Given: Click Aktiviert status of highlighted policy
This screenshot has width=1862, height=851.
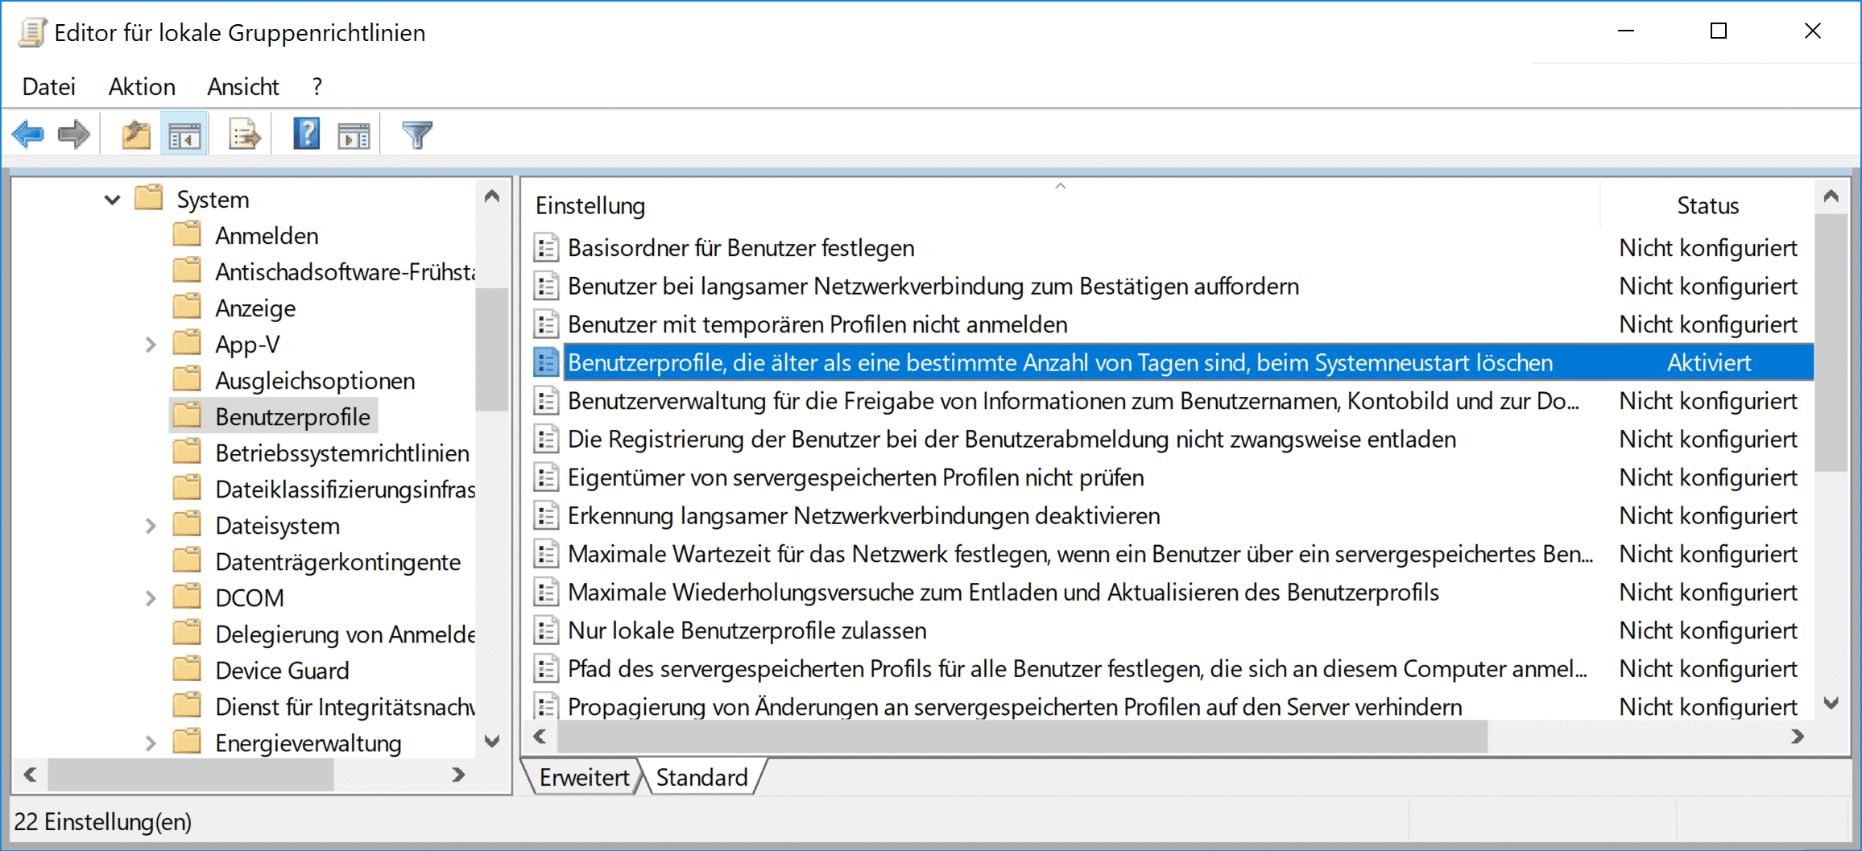Looking at the screenshot, I should pyautogui.click(x=1709, y=363).
